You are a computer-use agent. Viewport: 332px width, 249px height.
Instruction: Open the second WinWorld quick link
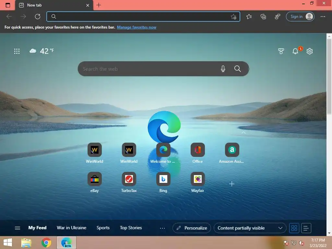point(129,153)
